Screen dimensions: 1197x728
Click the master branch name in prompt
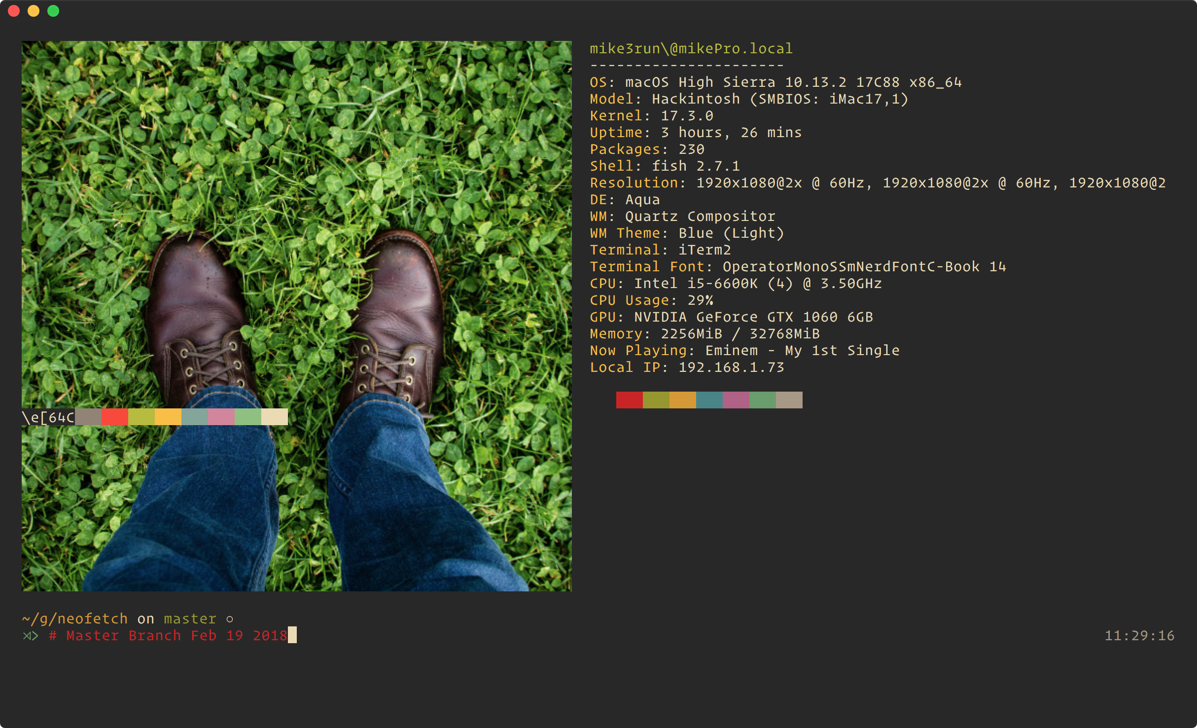(190, 619)
